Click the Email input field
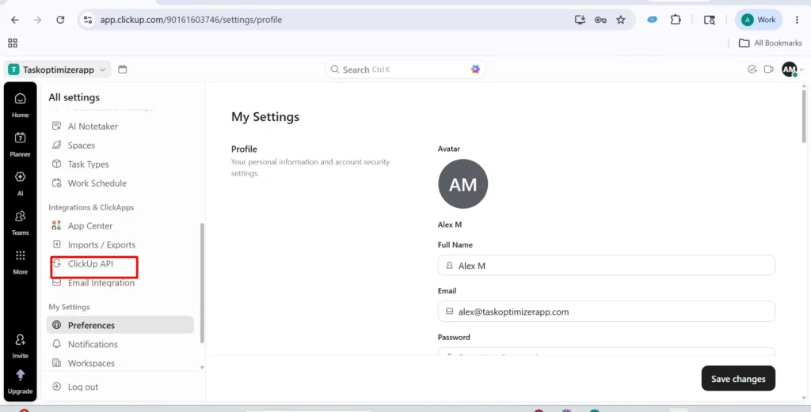This screenshot has height=412, width=811. click(606, 312)
